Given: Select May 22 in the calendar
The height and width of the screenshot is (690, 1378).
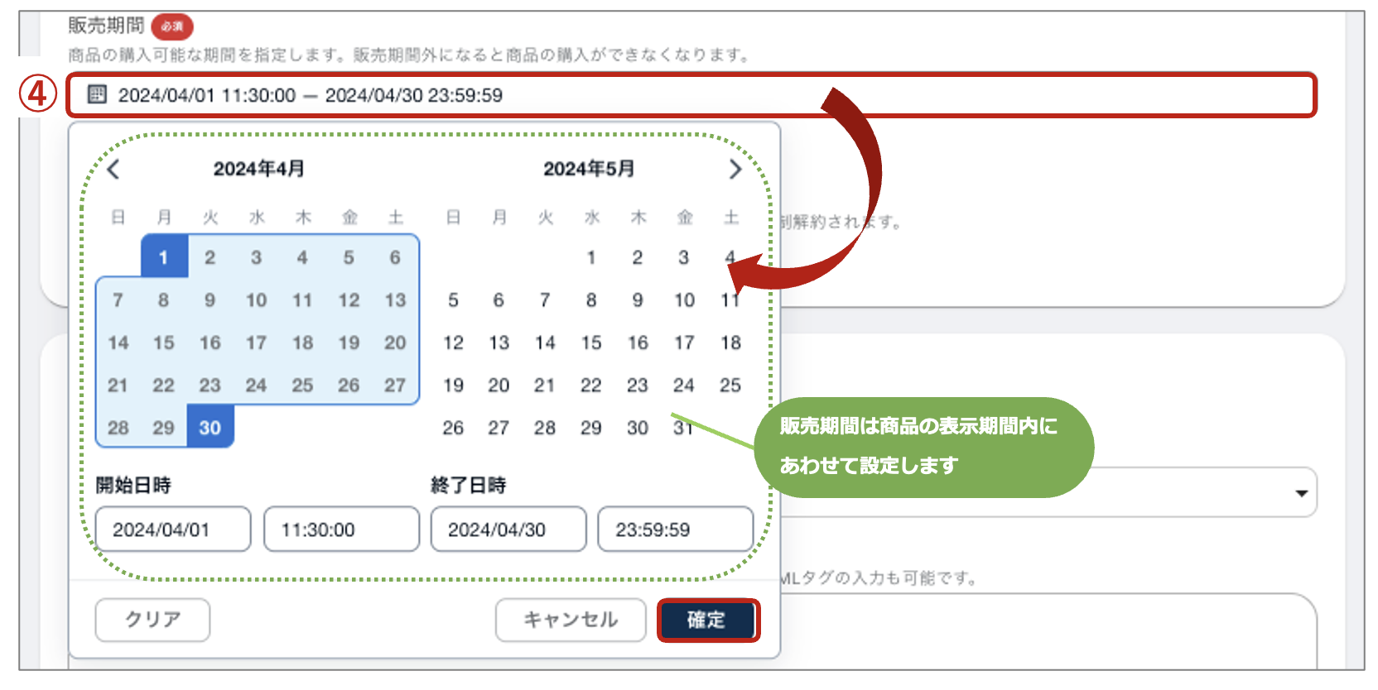Looking at the screenshot, I should (591, 386).
